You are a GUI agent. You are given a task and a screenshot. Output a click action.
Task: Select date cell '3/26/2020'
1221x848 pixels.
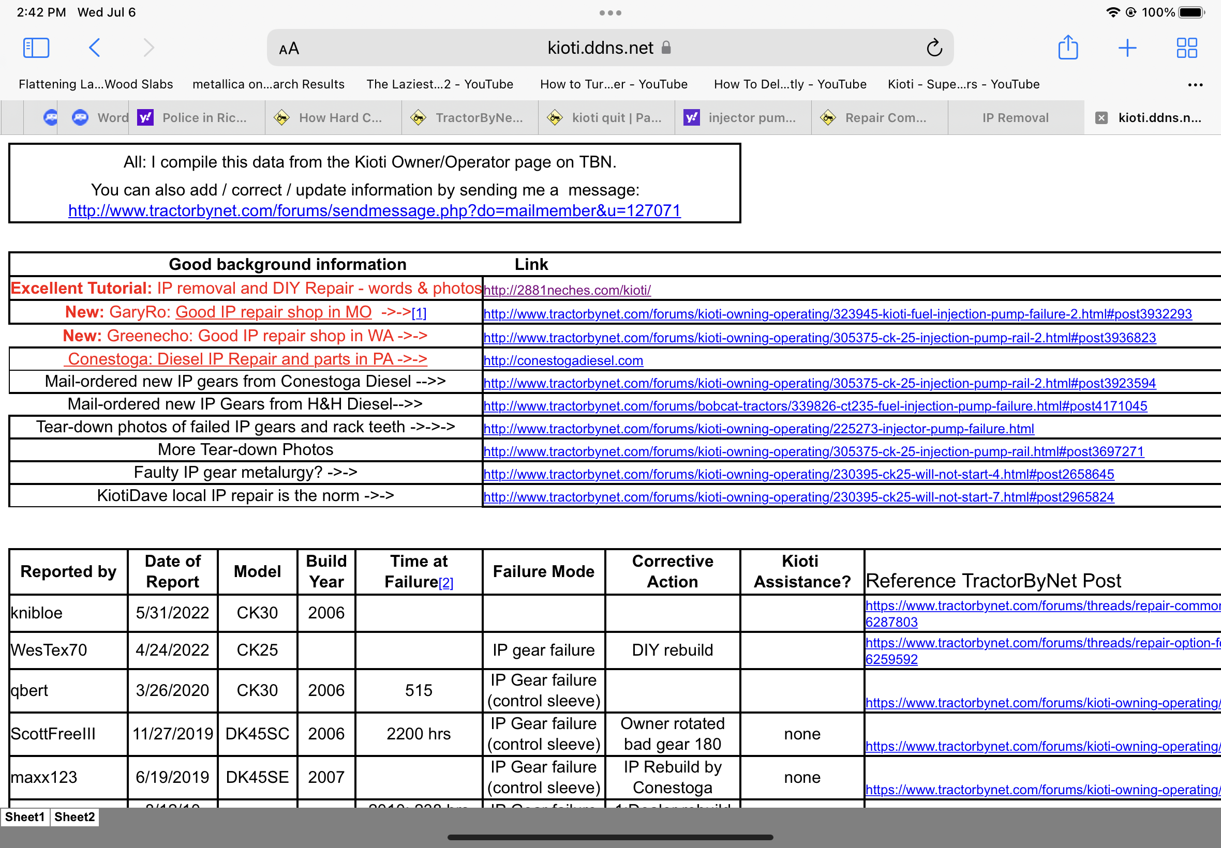coord(172,691)
